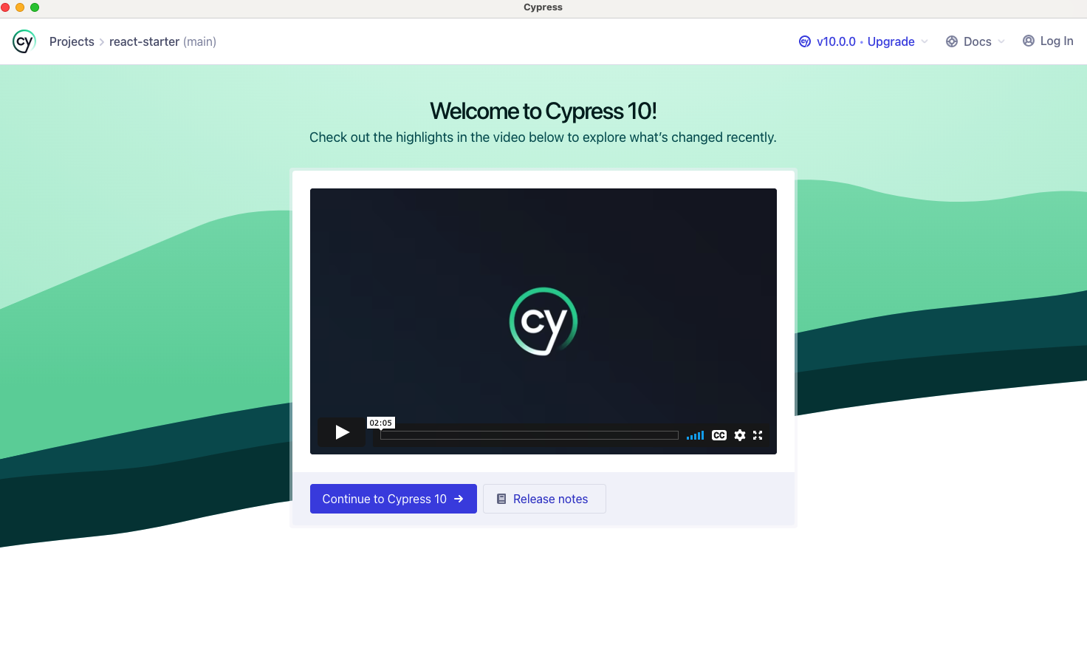1087x648 pixels.
Task: Open the Release notes link
Action: tap(544, 499)
